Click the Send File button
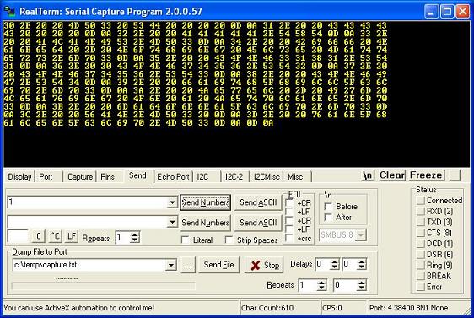This screenshot has width=474, height=318. pos(218,265)
